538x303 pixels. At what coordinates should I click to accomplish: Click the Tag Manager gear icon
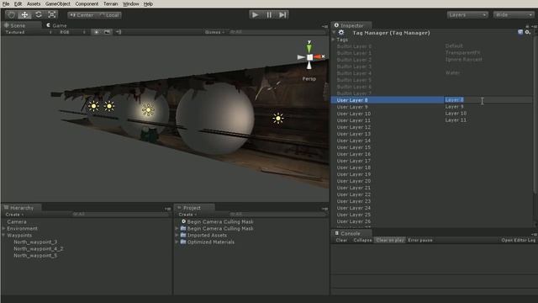pyautogui.click(x=341, y=33)
